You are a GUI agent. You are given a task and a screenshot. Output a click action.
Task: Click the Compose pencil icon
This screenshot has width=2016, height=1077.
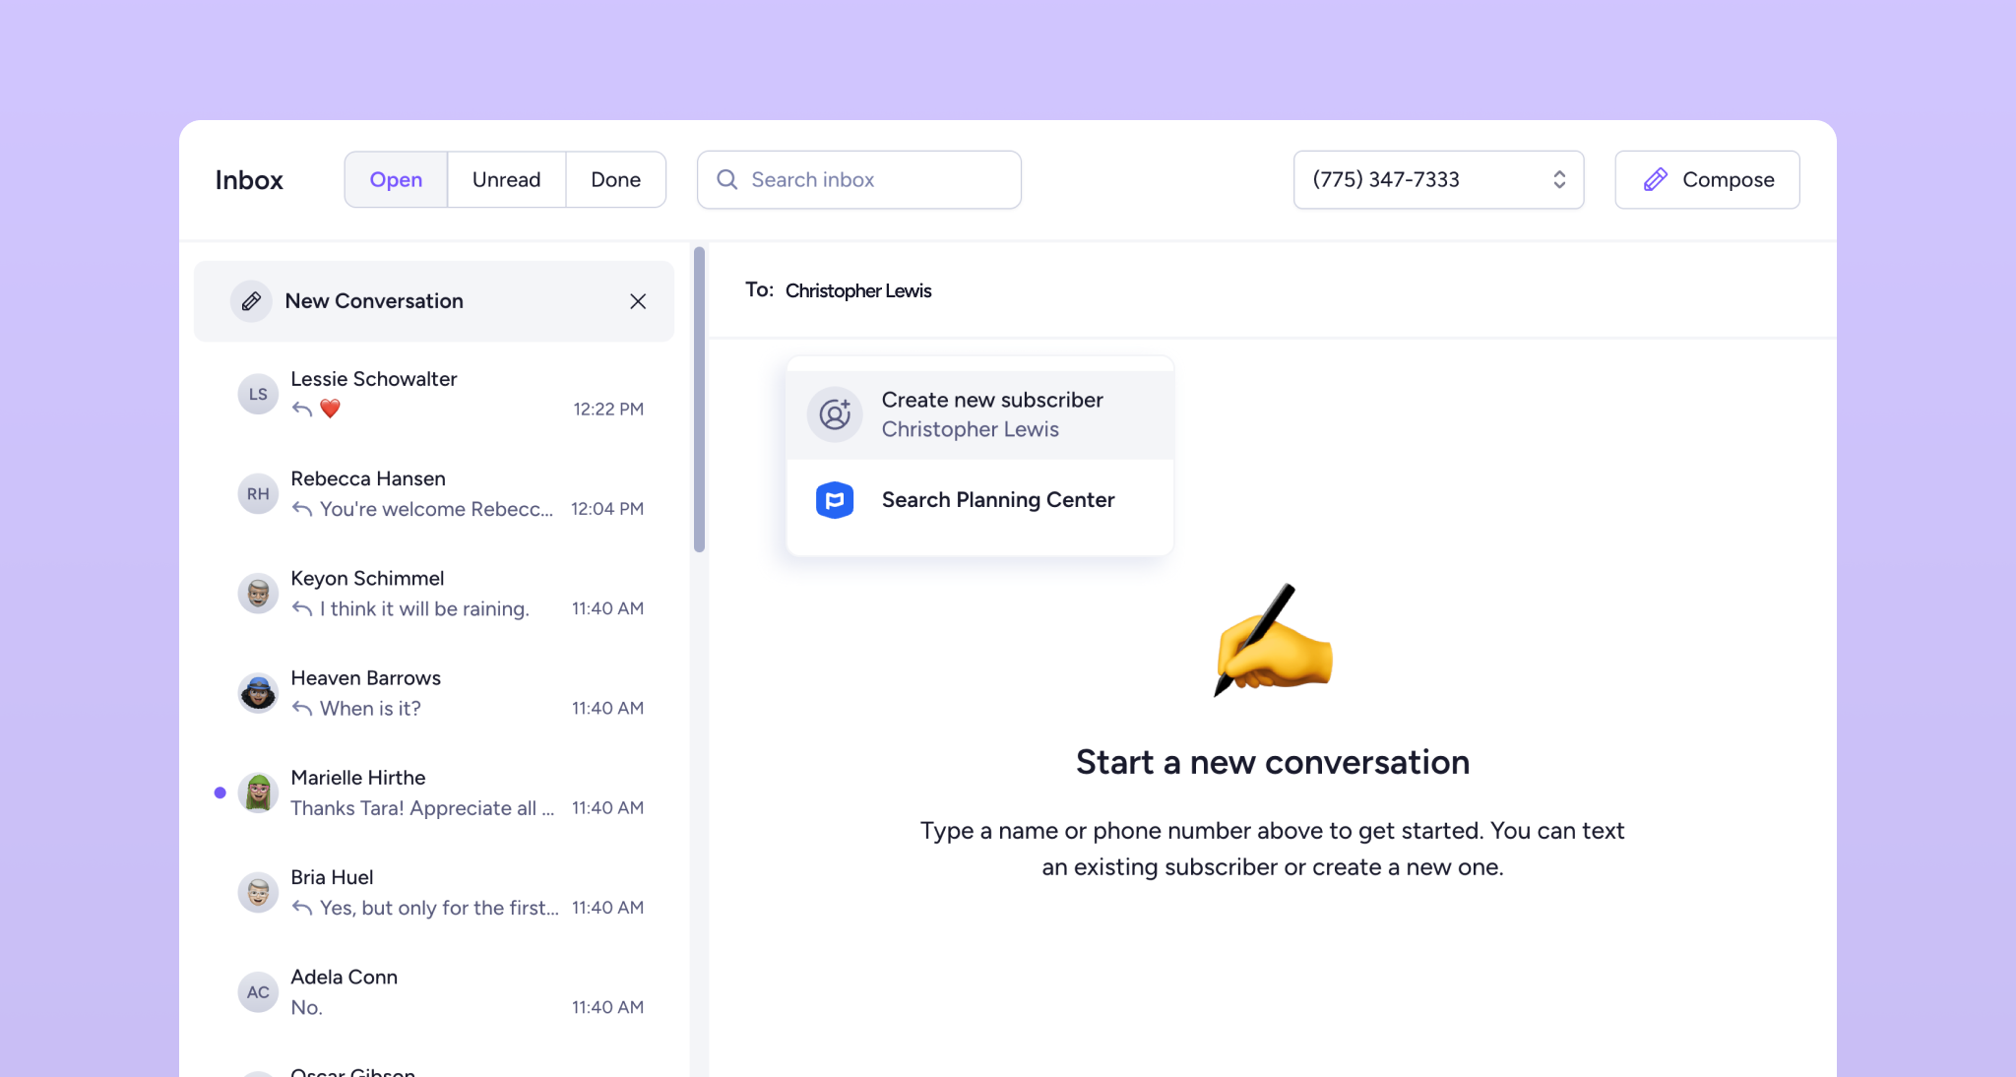(x=1656, y=179)
